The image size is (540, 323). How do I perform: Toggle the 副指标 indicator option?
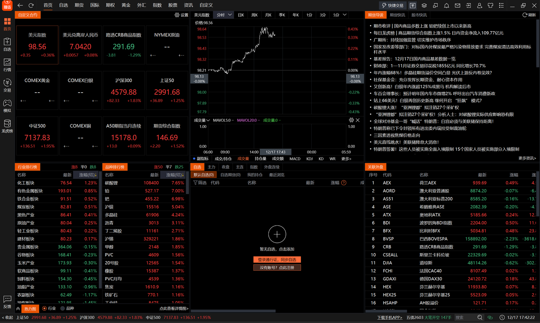(x=200, y=159)
